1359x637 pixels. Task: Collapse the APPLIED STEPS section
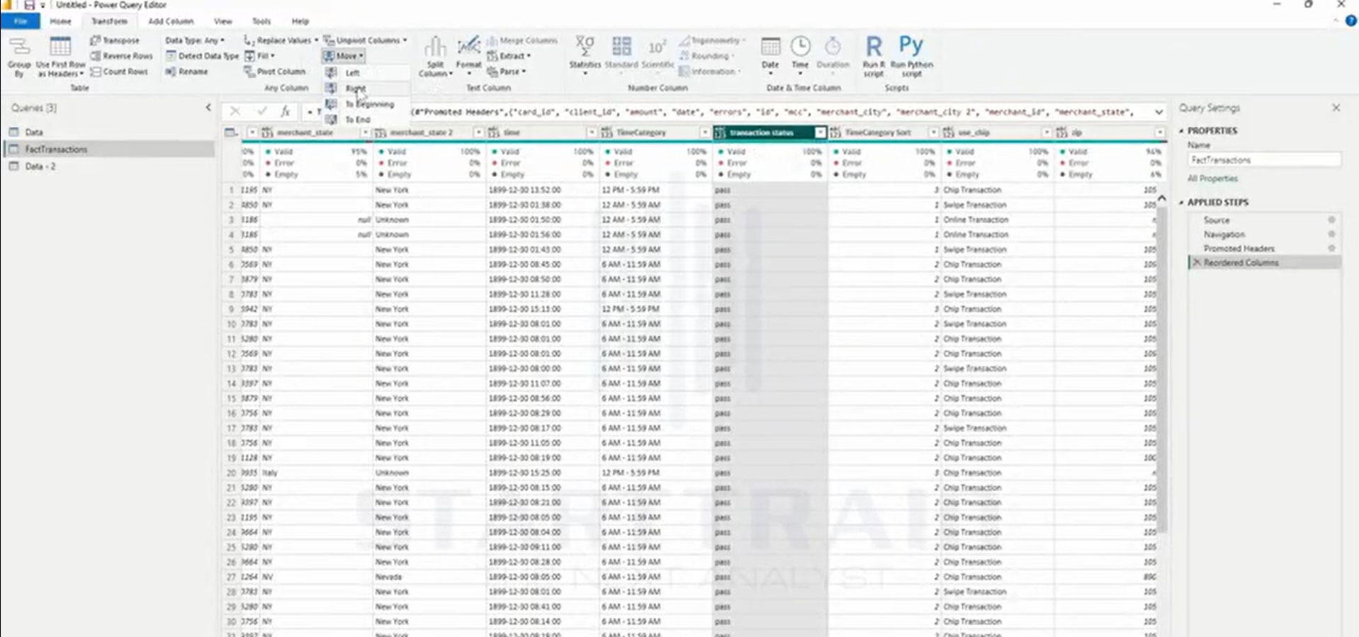[1181, 203]
